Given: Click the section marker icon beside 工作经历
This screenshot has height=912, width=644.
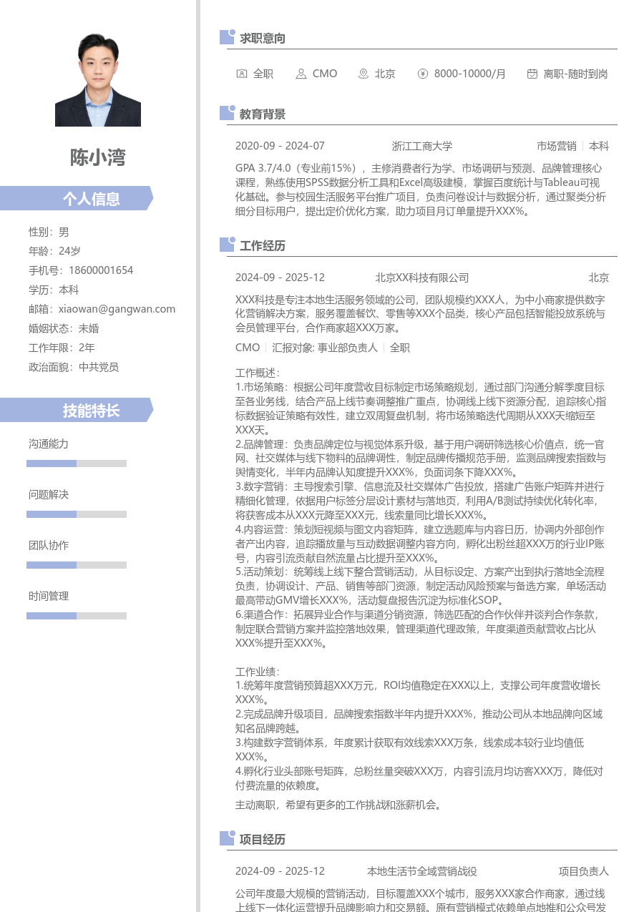Looking at the screenshot, I should pos(228,245).
